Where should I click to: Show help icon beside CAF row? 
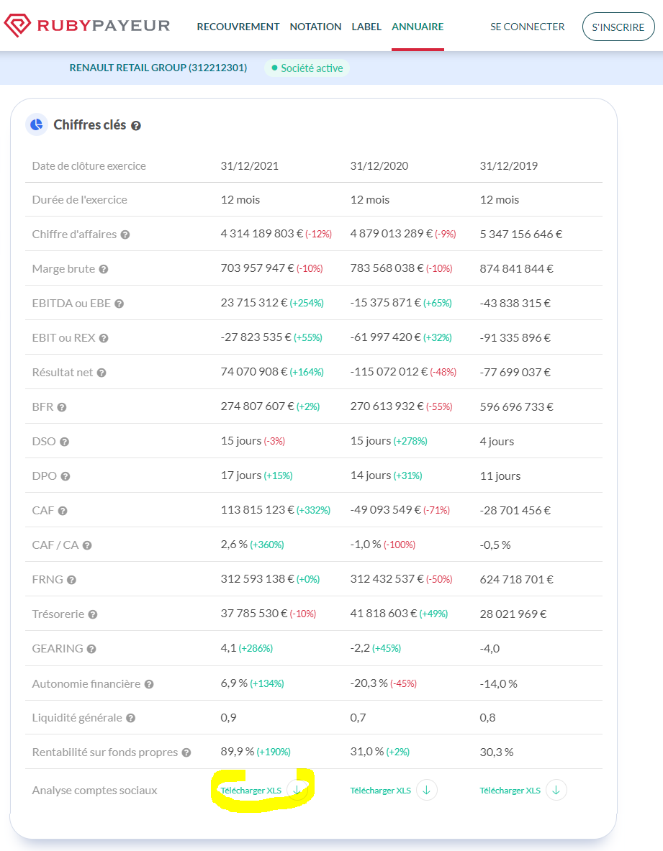pyautogui.click(x=63, y=511)
